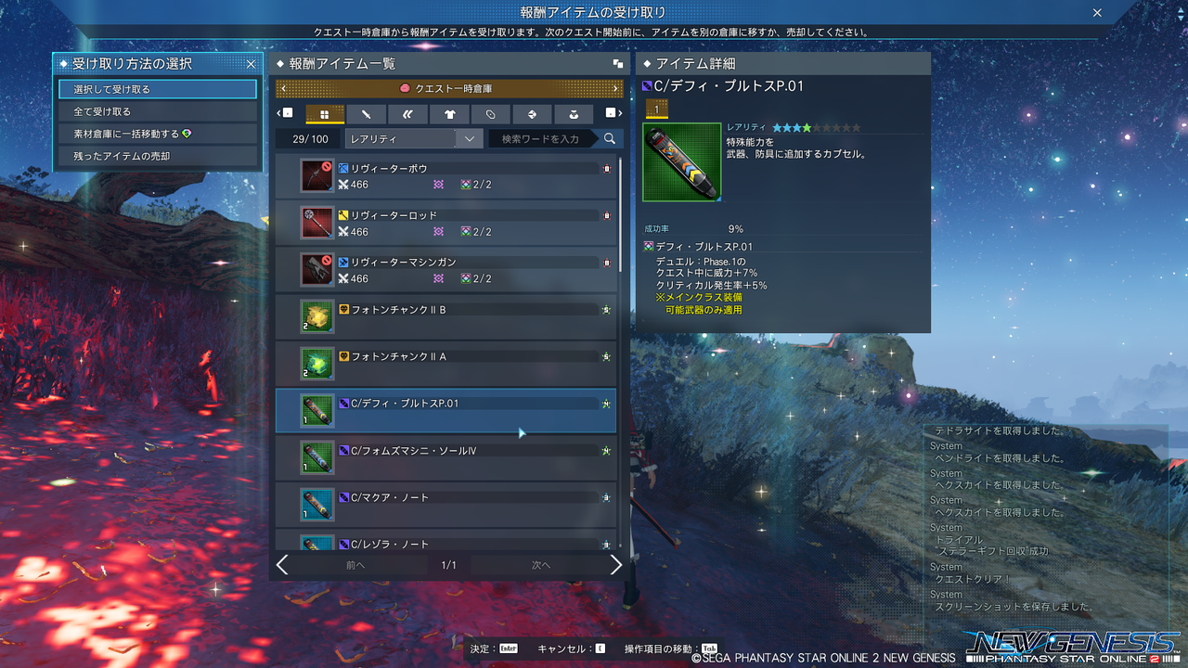Viewport: 1188px width, 668px height.
Task: Click the large capsule image in アイテム詳細
Action: click(682, 162)
